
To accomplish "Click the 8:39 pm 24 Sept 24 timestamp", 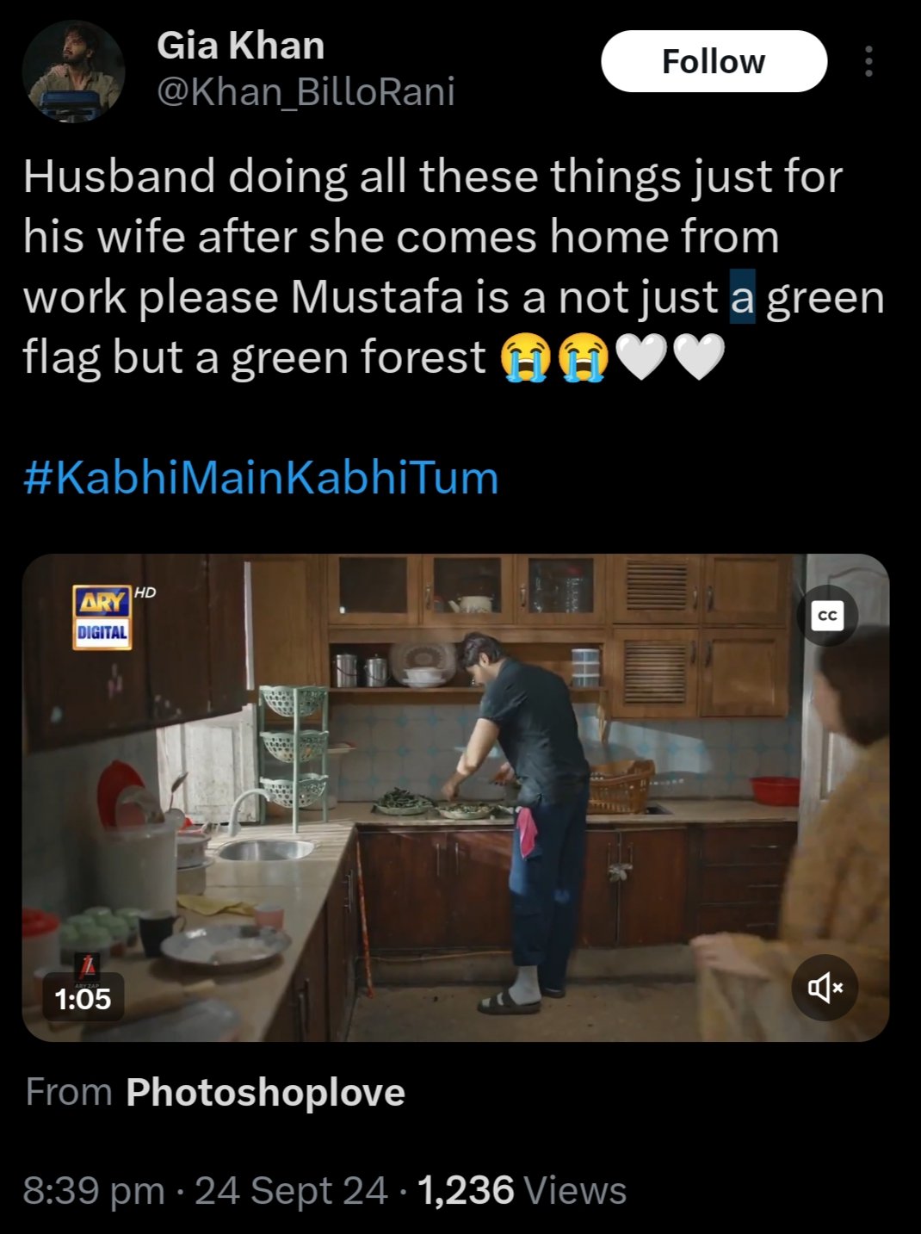I will coord(205,1190).
